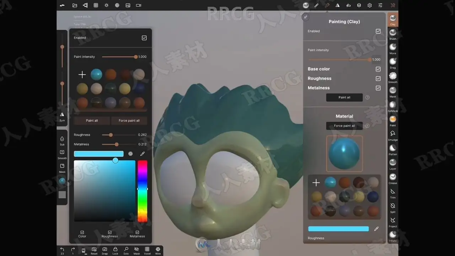Click the rainbow hue strip

[x=142, y=191]
